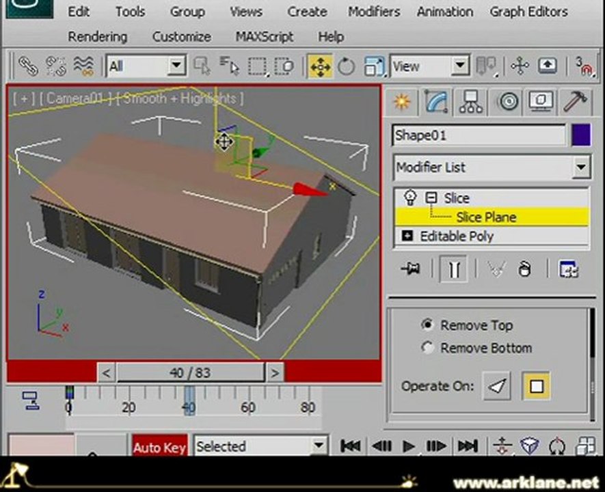Activate the Select and Move tool

point(320,66)
